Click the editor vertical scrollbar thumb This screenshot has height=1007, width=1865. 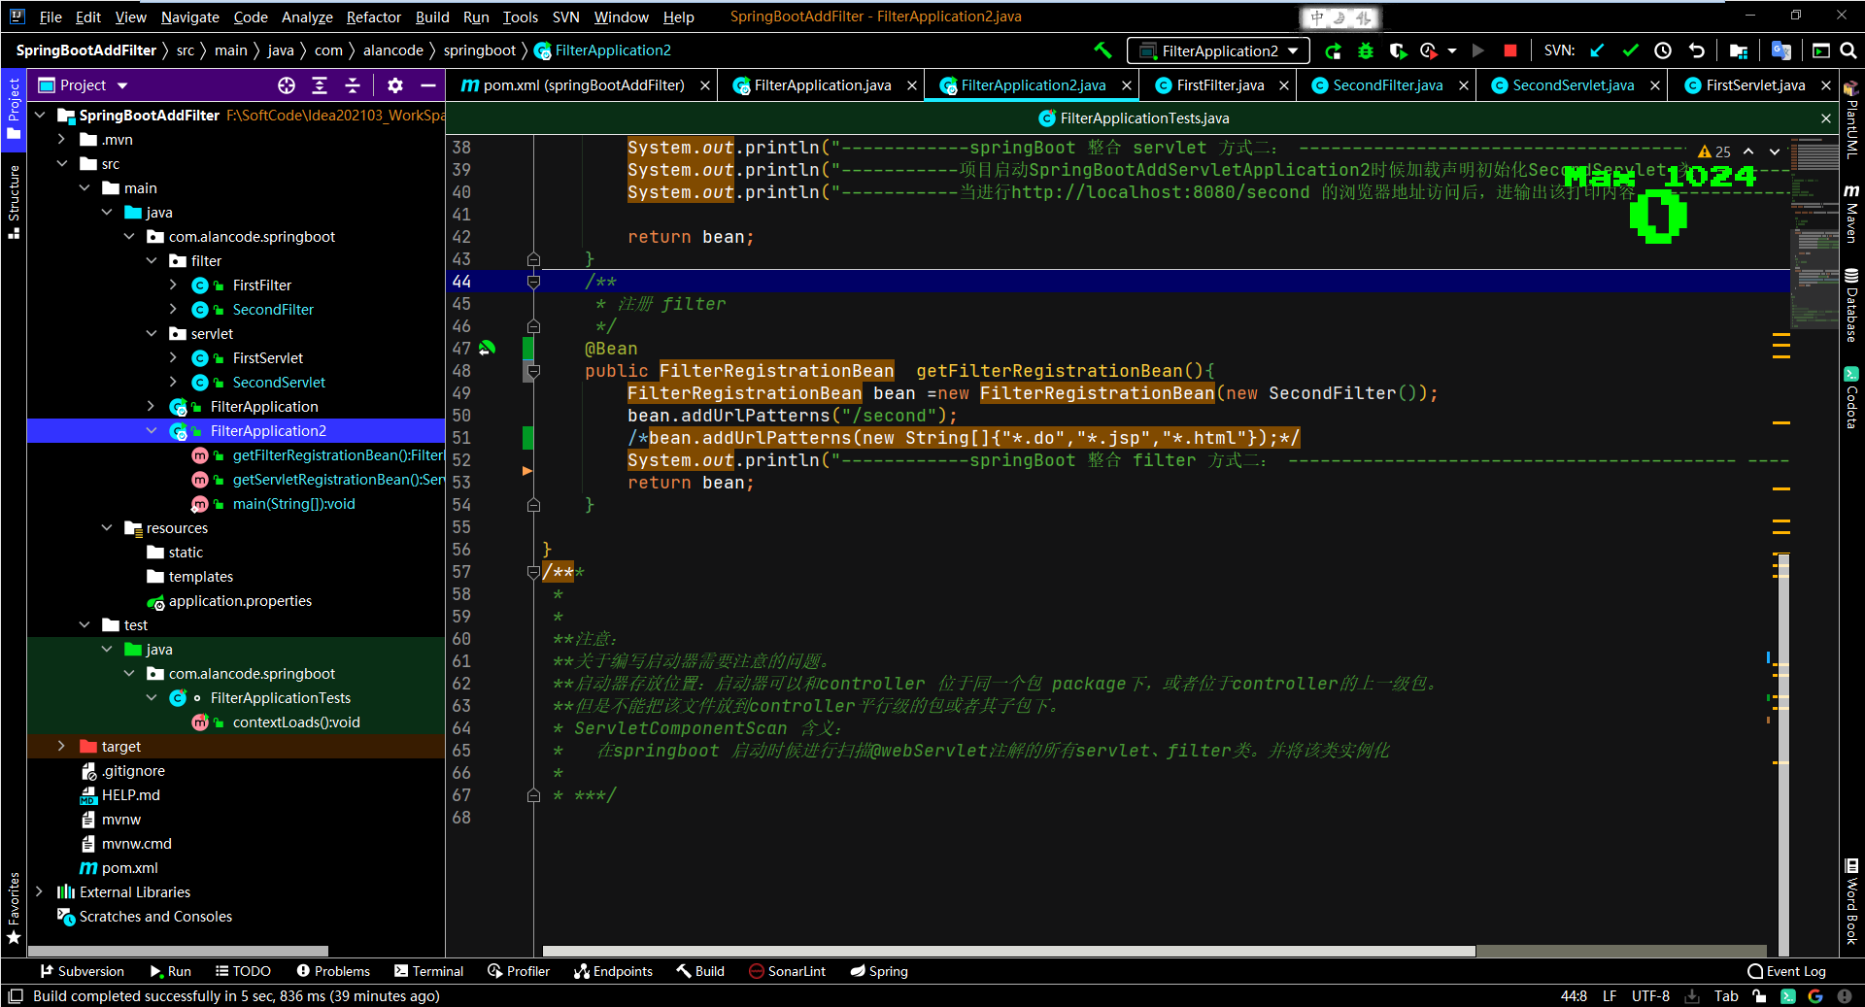(1783, 753)
